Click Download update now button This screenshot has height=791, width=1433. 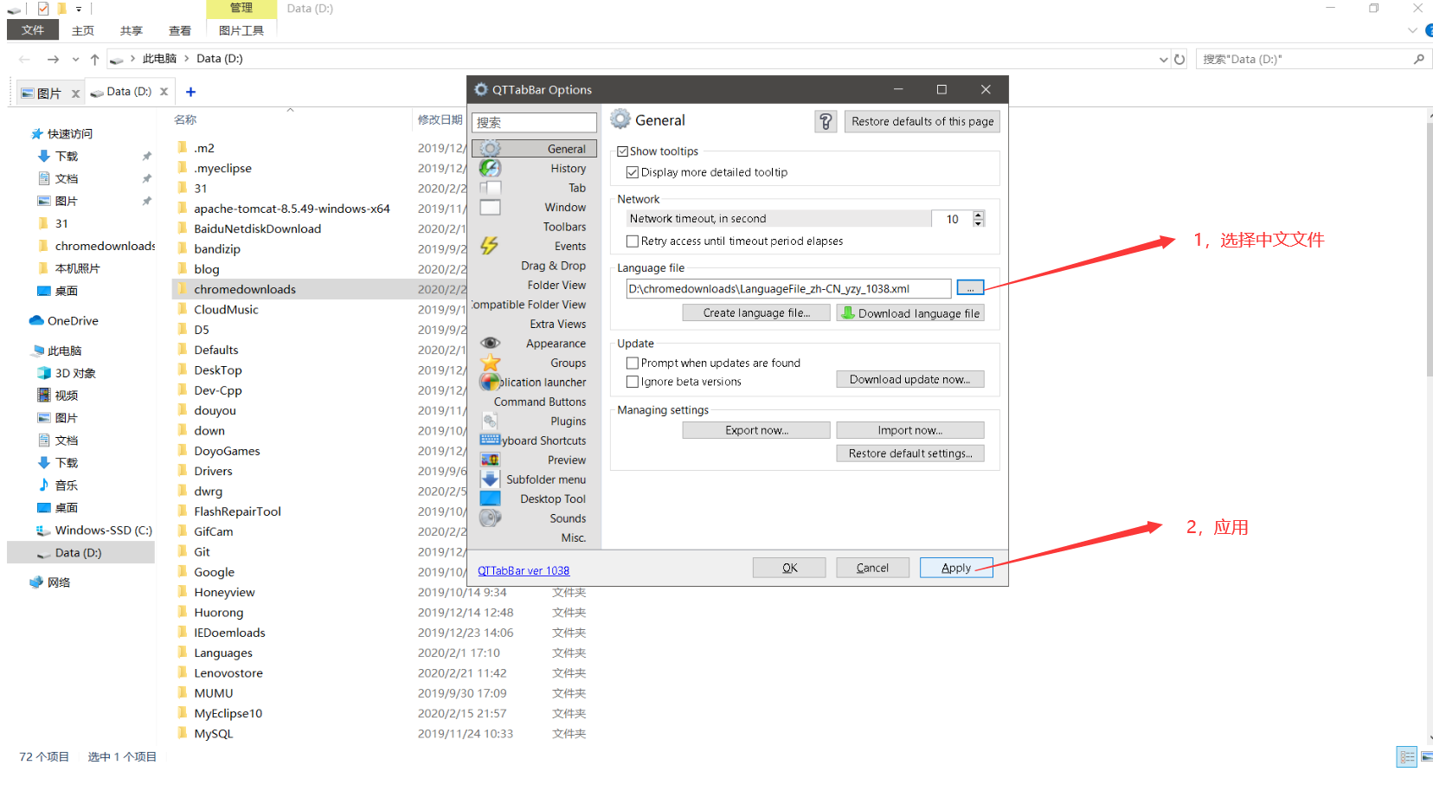tap(910, 379)
